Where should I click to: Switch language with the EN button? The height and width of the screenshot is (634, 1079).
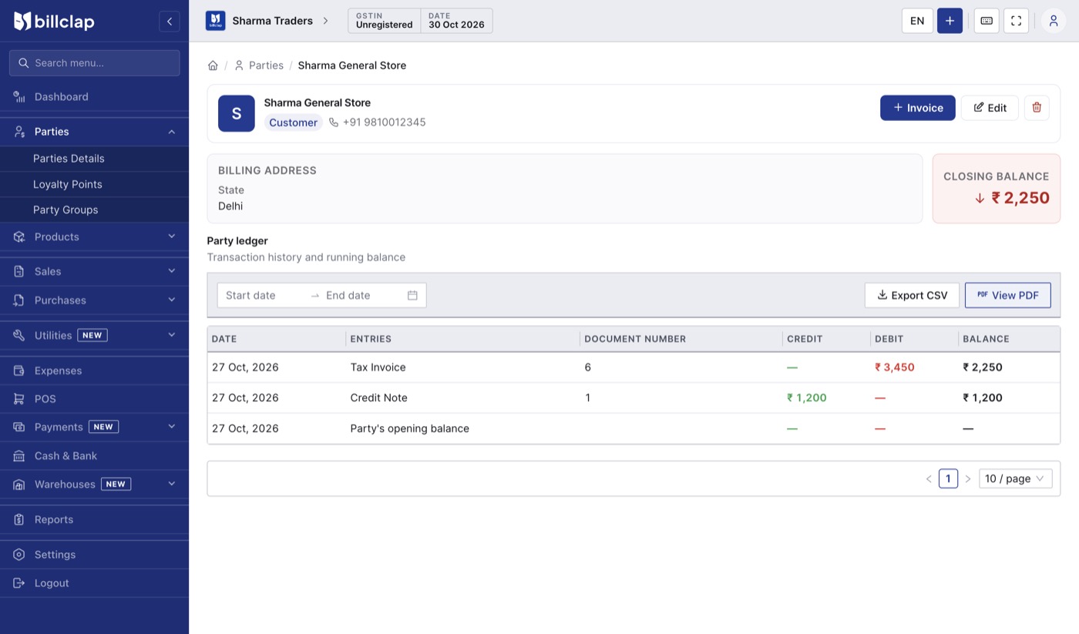tap(917, 21)
